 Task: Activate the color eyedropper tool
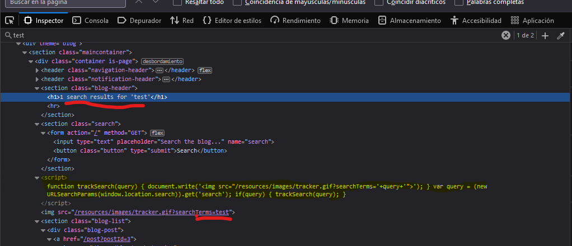(561, 35)
